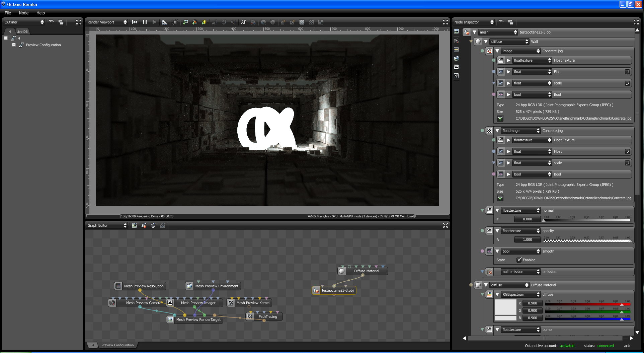The width and height of the screenshot is (644, 353).
Task: Click the resolution icon in Node Inspector sidebar
Action: tap(456, 50)
